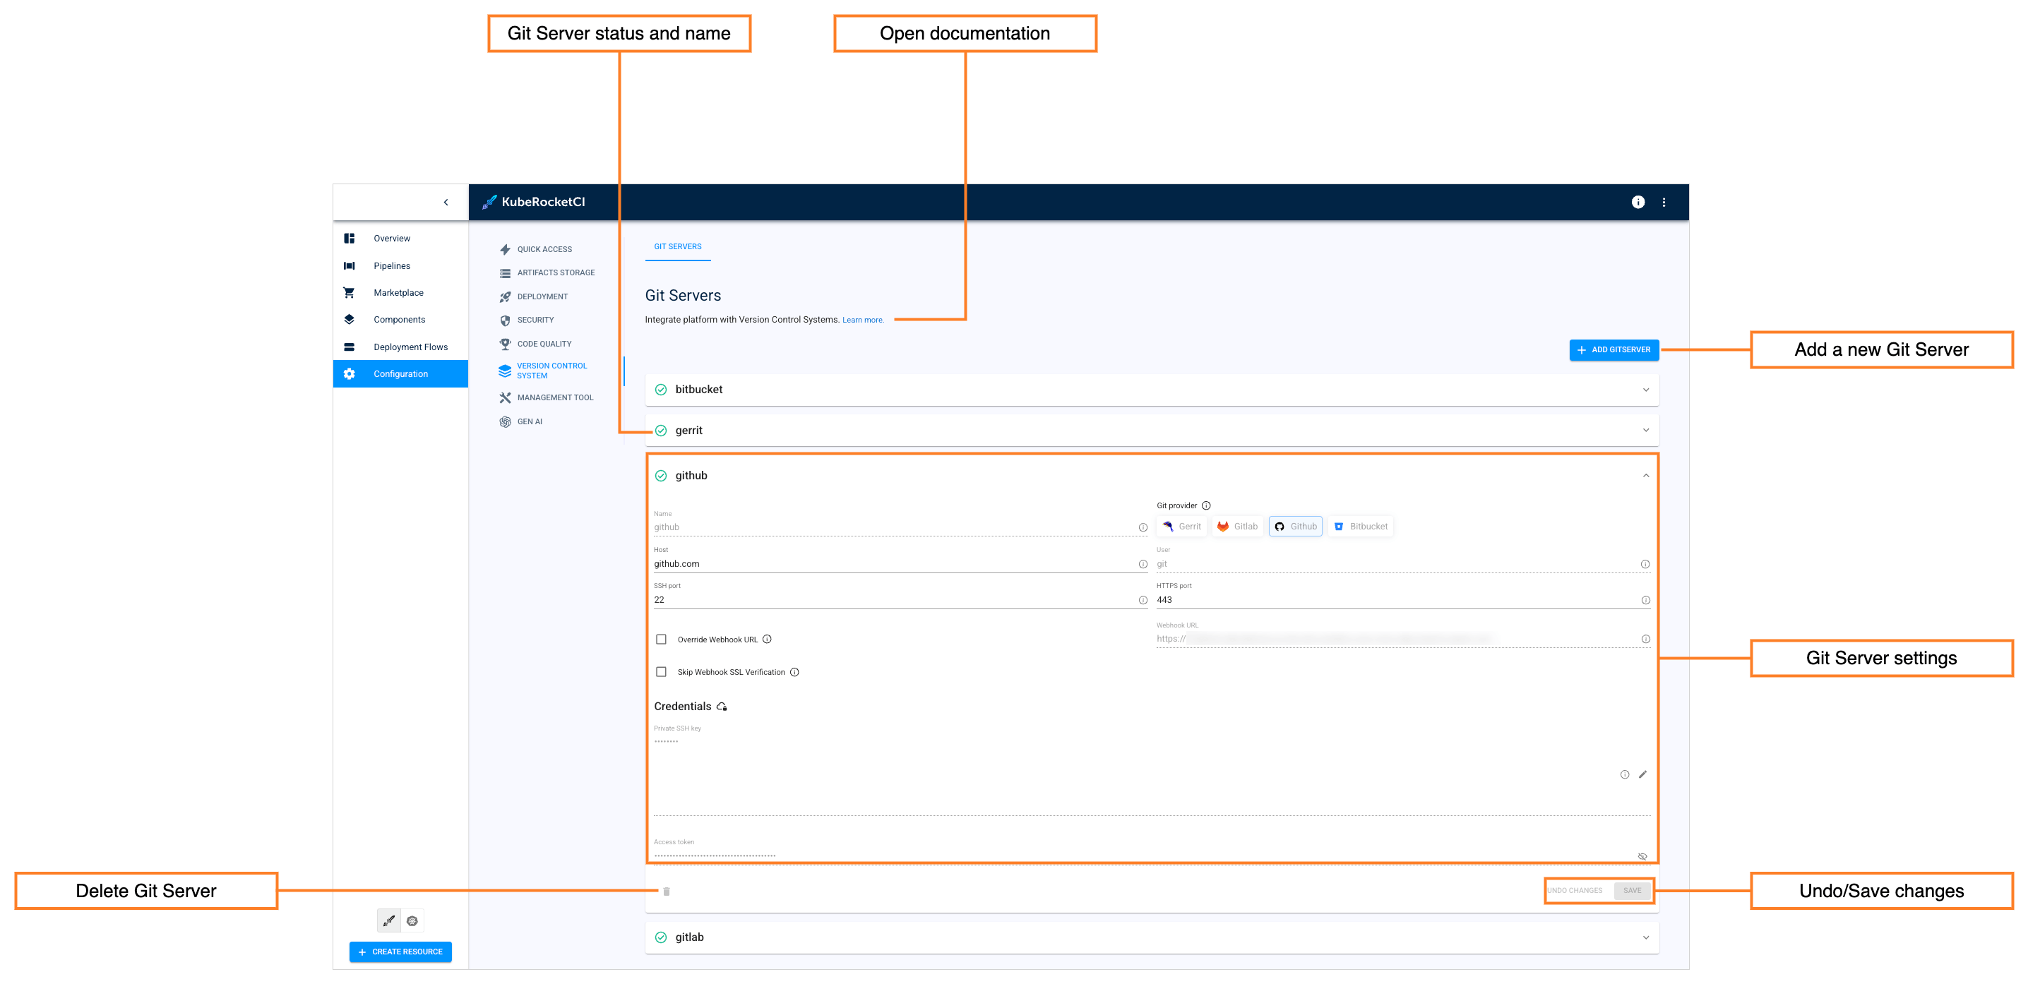The width and height of the screenshot is (2028, 984).
Task: Toggle access token visibility eye icon
Action: click(1642, 856)
